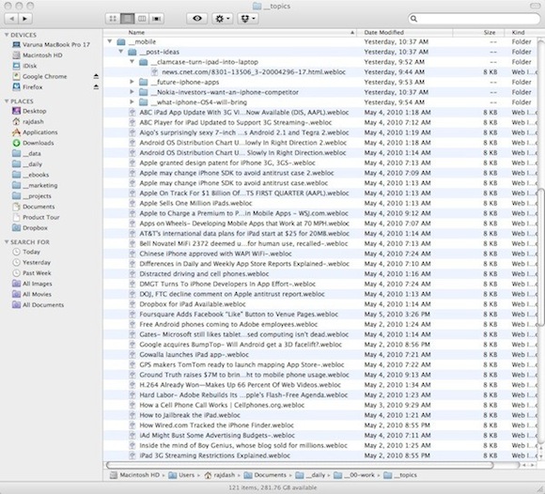Go back with the left arrow button
545x494 pixels.
point(11,19)
